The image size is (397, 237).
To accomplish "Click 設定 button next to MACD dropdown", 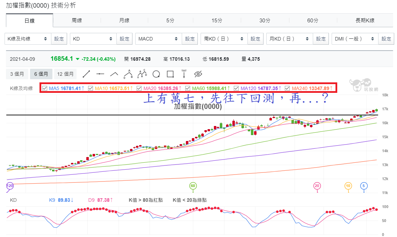I will click(x=190, y=39).
